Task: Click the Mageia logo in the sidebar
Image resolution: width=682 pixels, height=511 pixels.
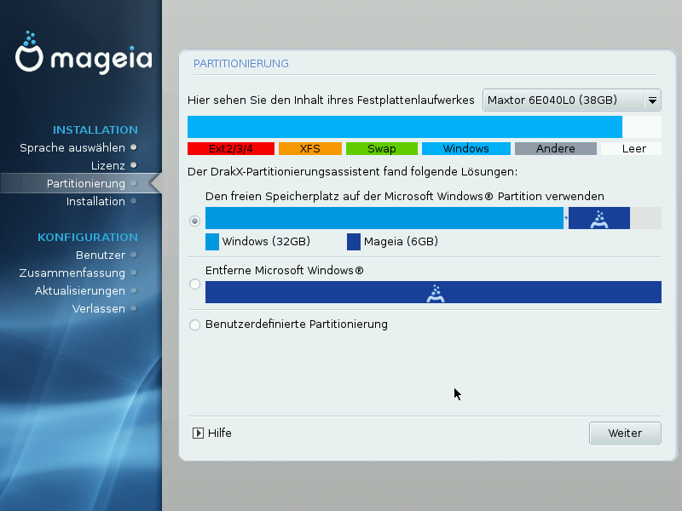Action: click(84, 53)
